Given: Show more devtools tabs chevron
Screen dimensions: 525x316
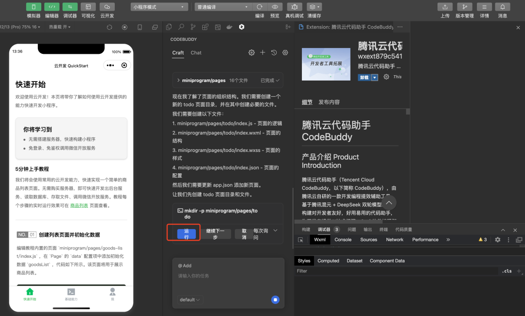Looking at the screenshot, I should click(x=448, y=240).
